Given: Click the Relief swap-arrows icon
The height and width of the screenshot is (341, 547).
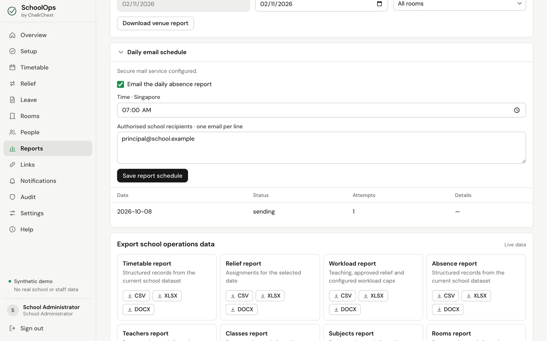Looking at the screenshot, I should coord(12,84).
